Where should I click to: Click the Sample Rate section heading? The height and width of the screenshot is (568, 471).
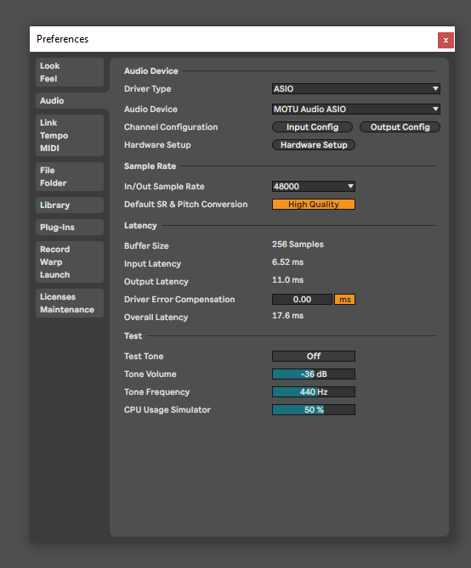tap(150, 166)
